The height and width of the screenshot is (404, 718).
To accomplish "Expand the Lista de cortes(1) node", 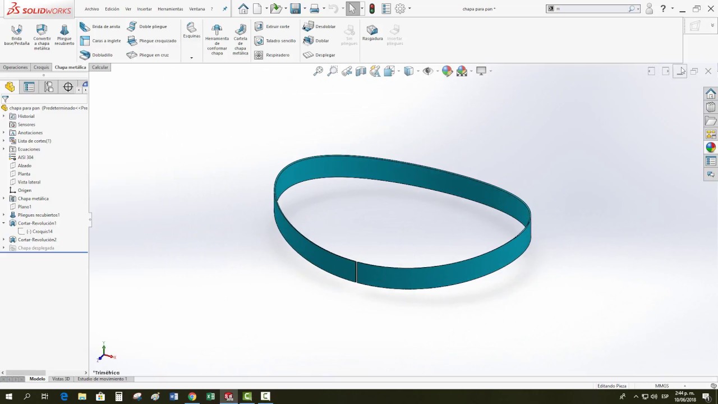I will (x=4, y=141).
